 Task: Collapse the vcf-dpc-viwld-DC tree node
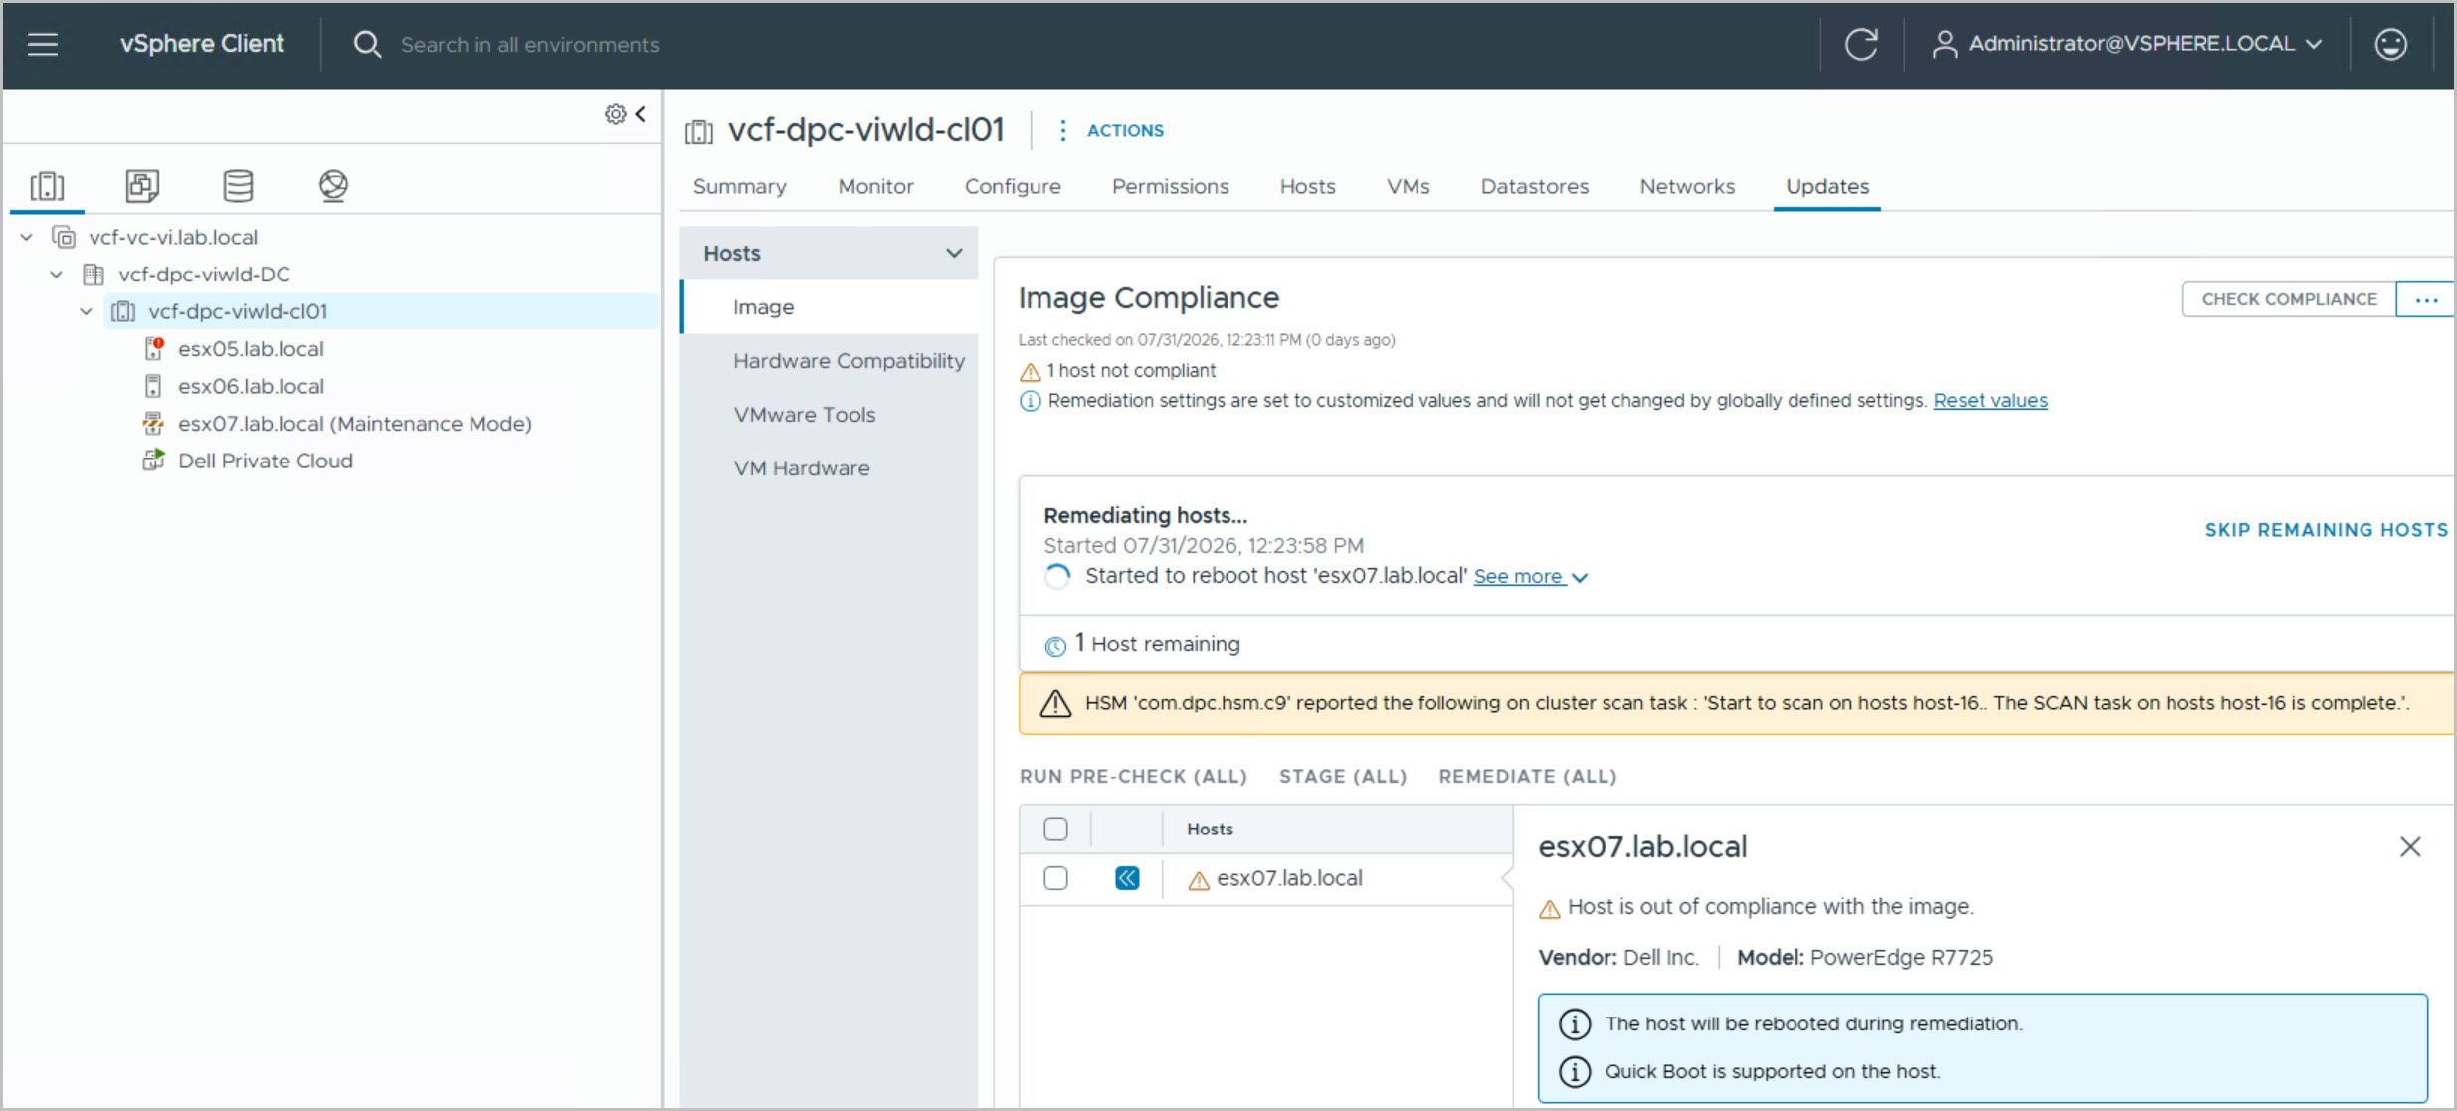[57, 274]
